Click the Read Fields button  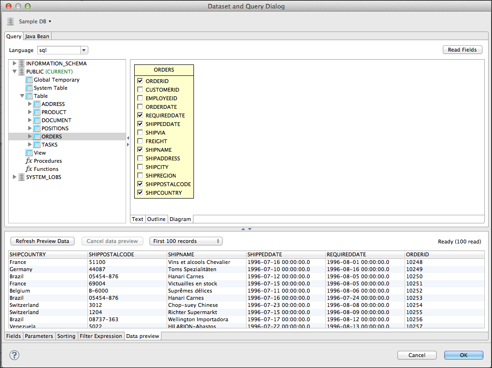[462, 50]
